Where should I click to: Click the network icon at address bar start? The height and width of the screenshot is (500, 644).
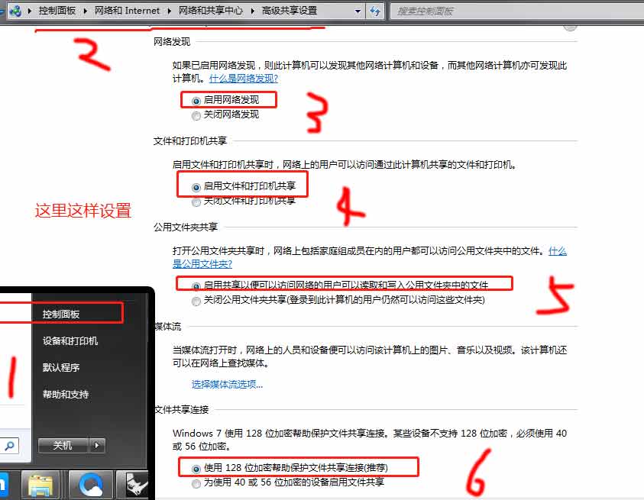(x=15, y=11)
